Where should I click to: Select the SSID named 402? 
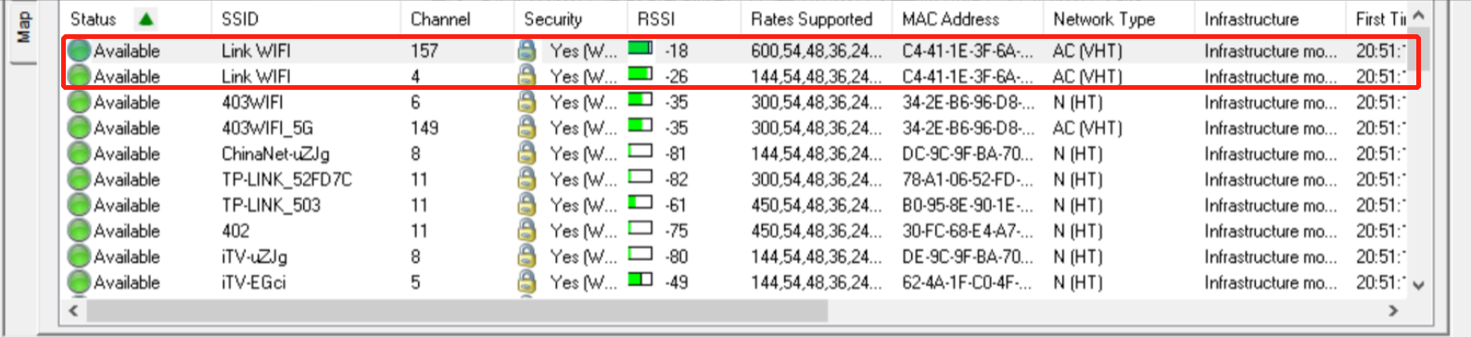tap(235, 231)
